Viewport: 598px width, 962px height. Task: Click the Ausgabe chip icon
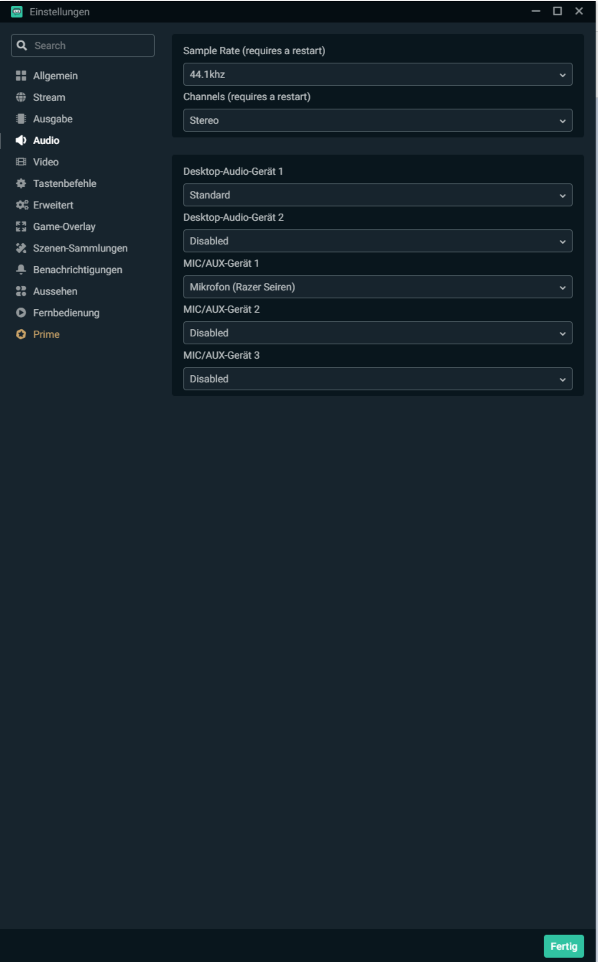(x=21, y=119)
